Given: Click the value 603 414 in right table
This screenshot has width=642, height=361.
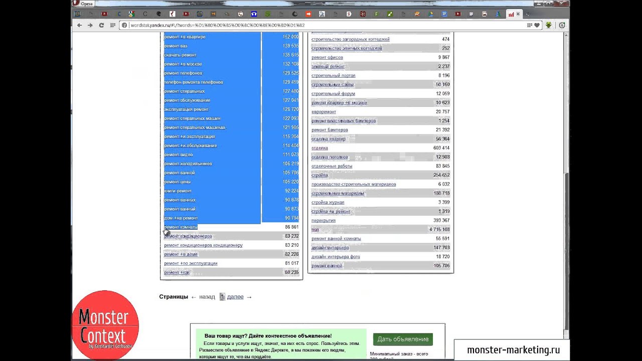Looking at the screenshot, I should click(441, 148).
